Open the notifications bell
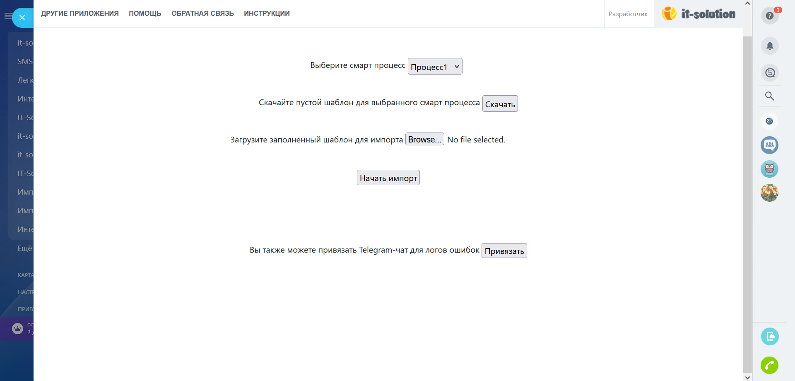 (x=770, y=46)
